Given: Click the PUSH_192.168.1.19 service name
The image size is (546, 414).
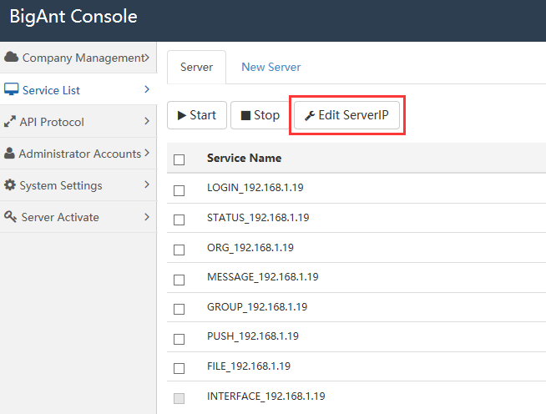Looking at the screenshot, I should tap(253, 336).
